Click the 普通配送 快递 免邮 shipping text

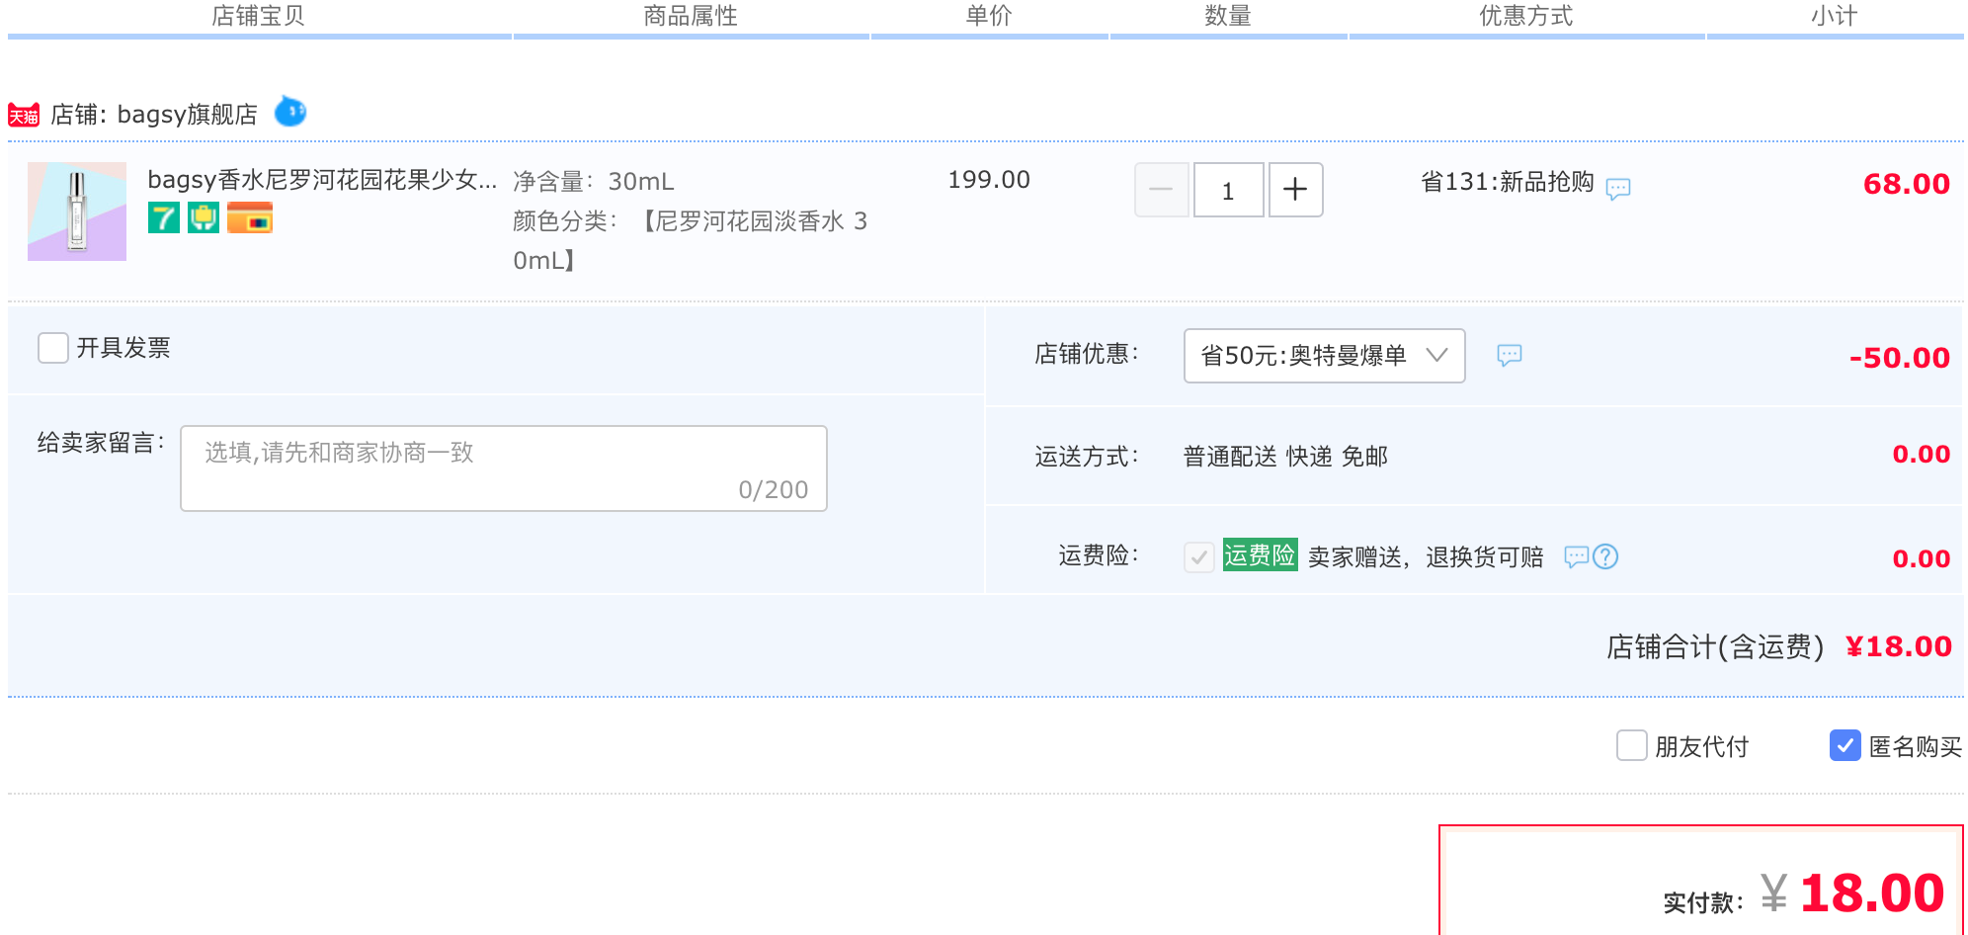(x=1286, y=457)
